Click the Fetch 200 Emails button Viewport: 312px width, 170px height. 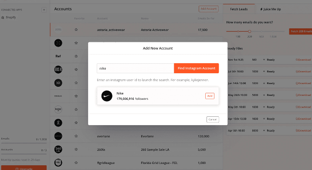301,31
